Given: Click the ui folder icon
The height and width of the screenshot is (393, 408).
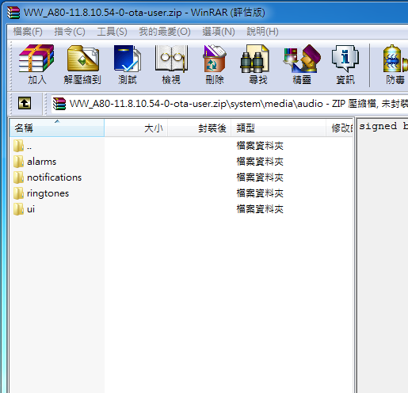Looking at the screenshot, I should click(x=18, y=209).
